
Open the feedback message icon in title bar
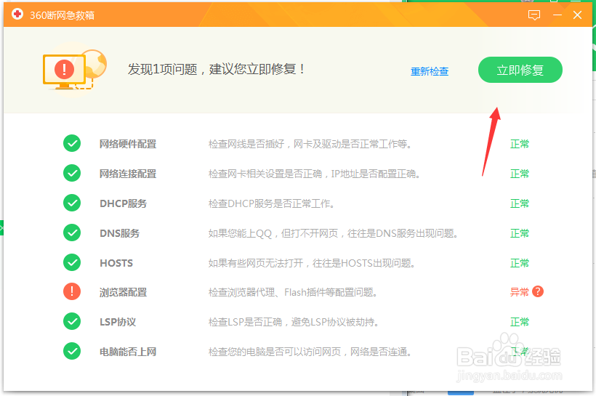coord(534,15)
